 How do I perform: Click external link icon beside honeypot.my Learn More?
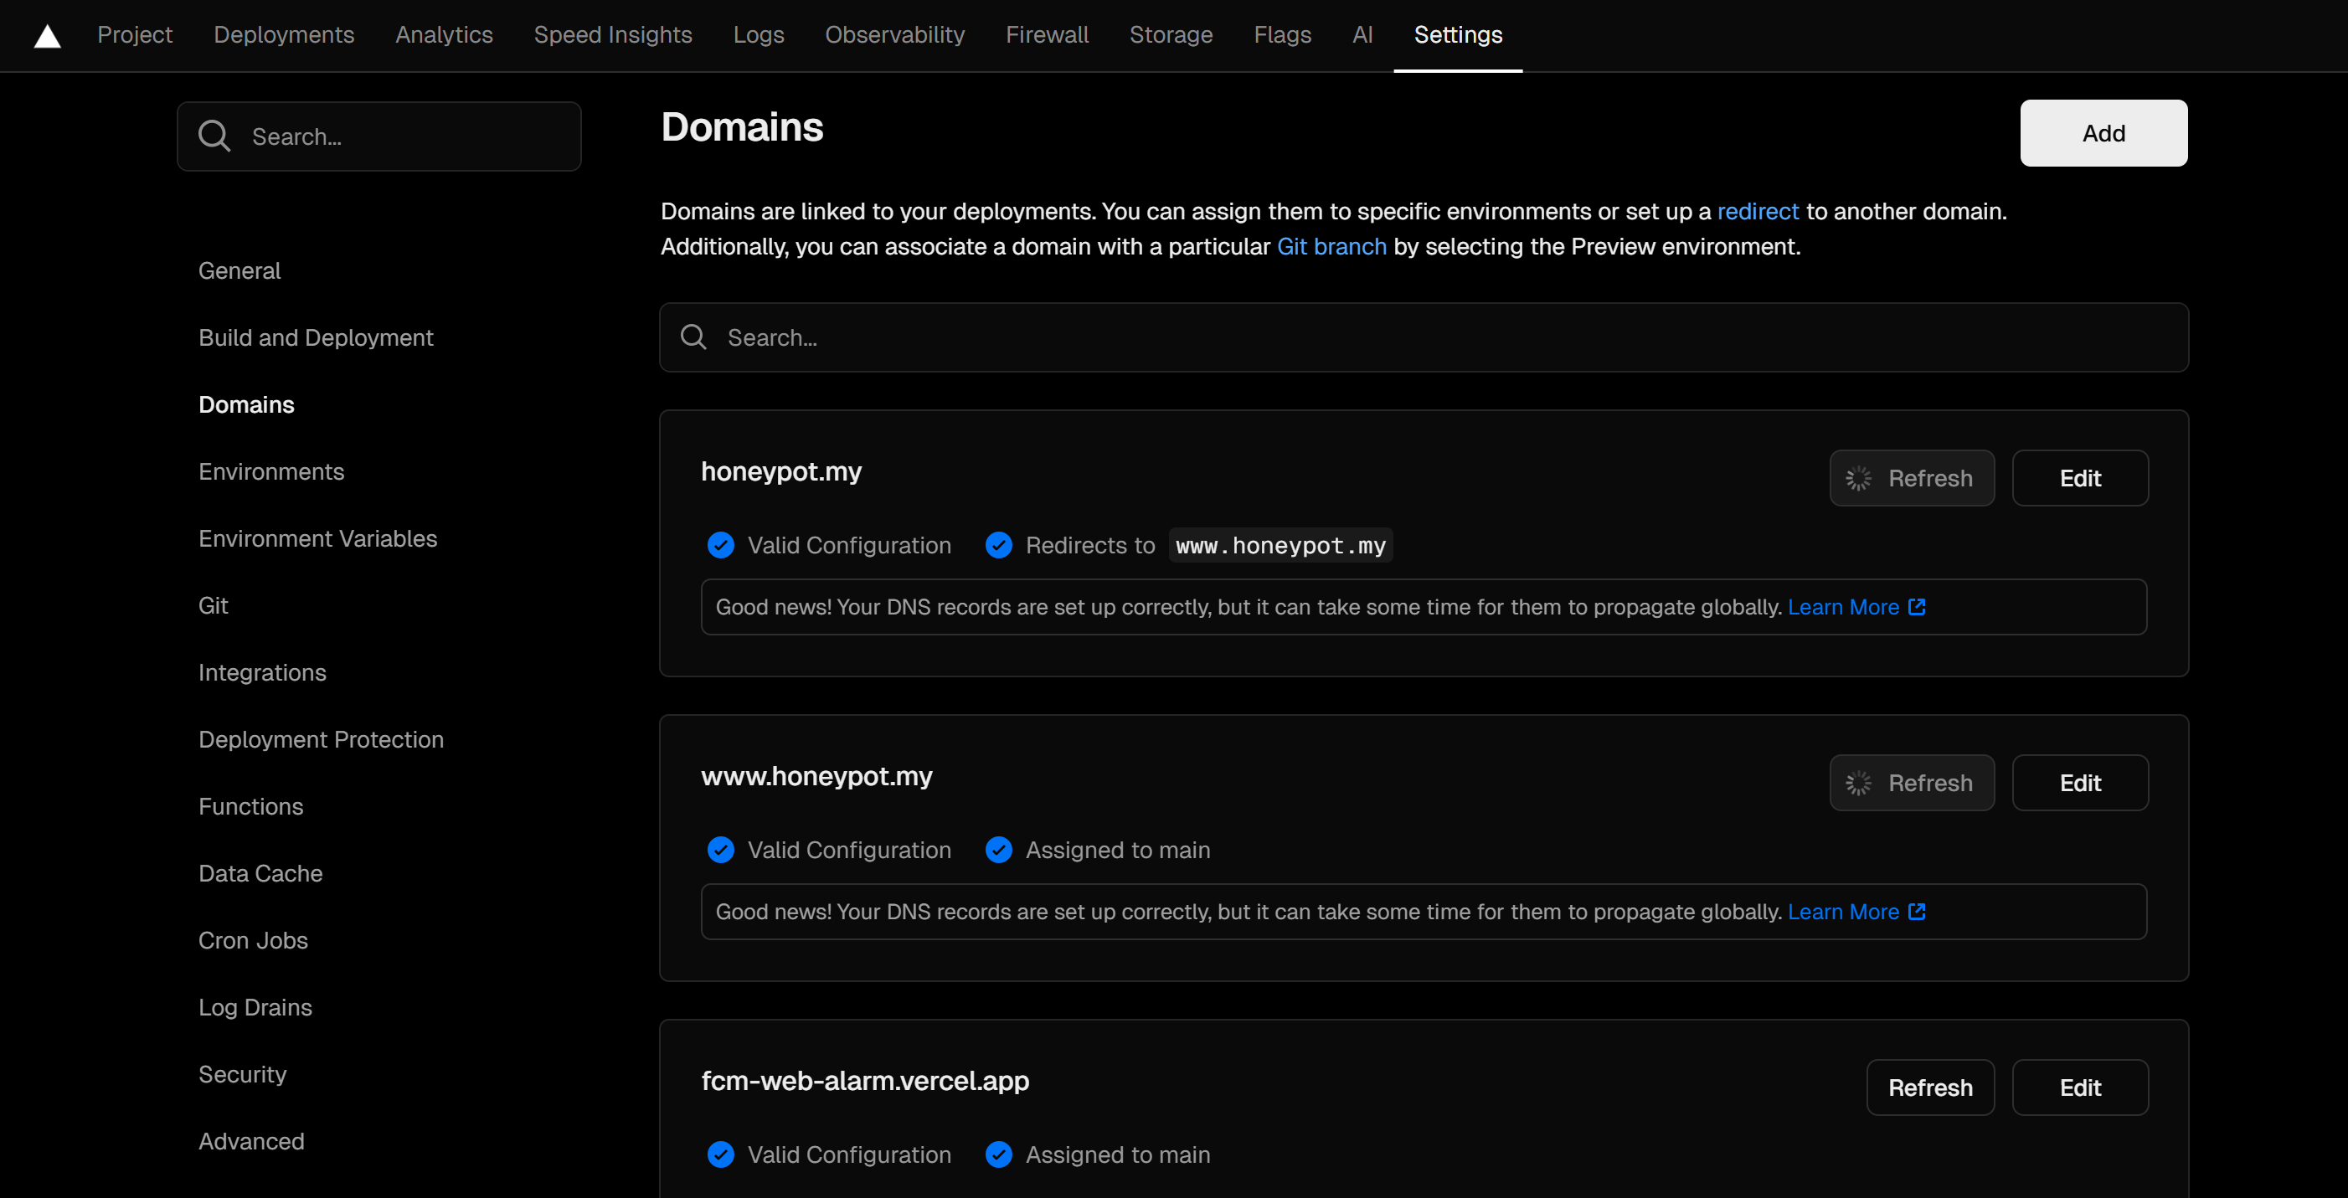pos(1917,607)
